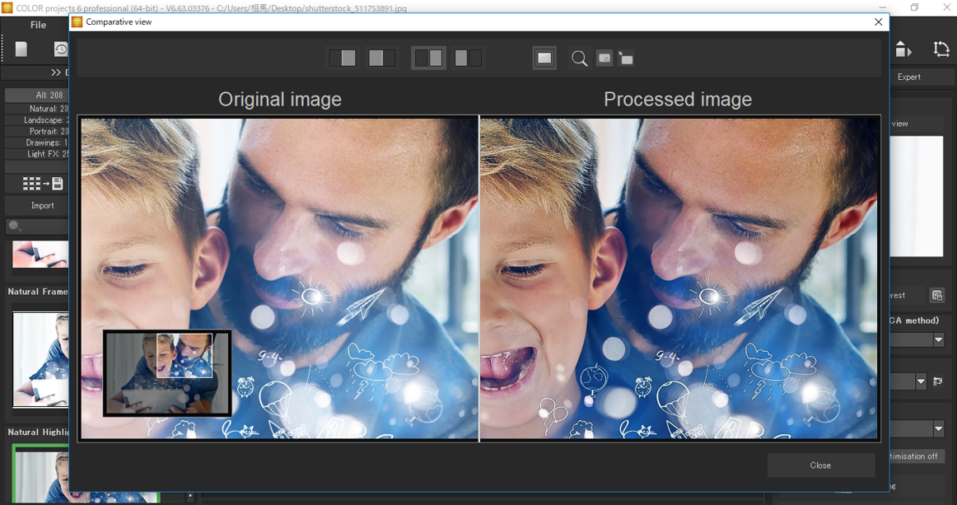Click the navigator thumbnail in the original image

pyautogui.click(x=167, y=372)
